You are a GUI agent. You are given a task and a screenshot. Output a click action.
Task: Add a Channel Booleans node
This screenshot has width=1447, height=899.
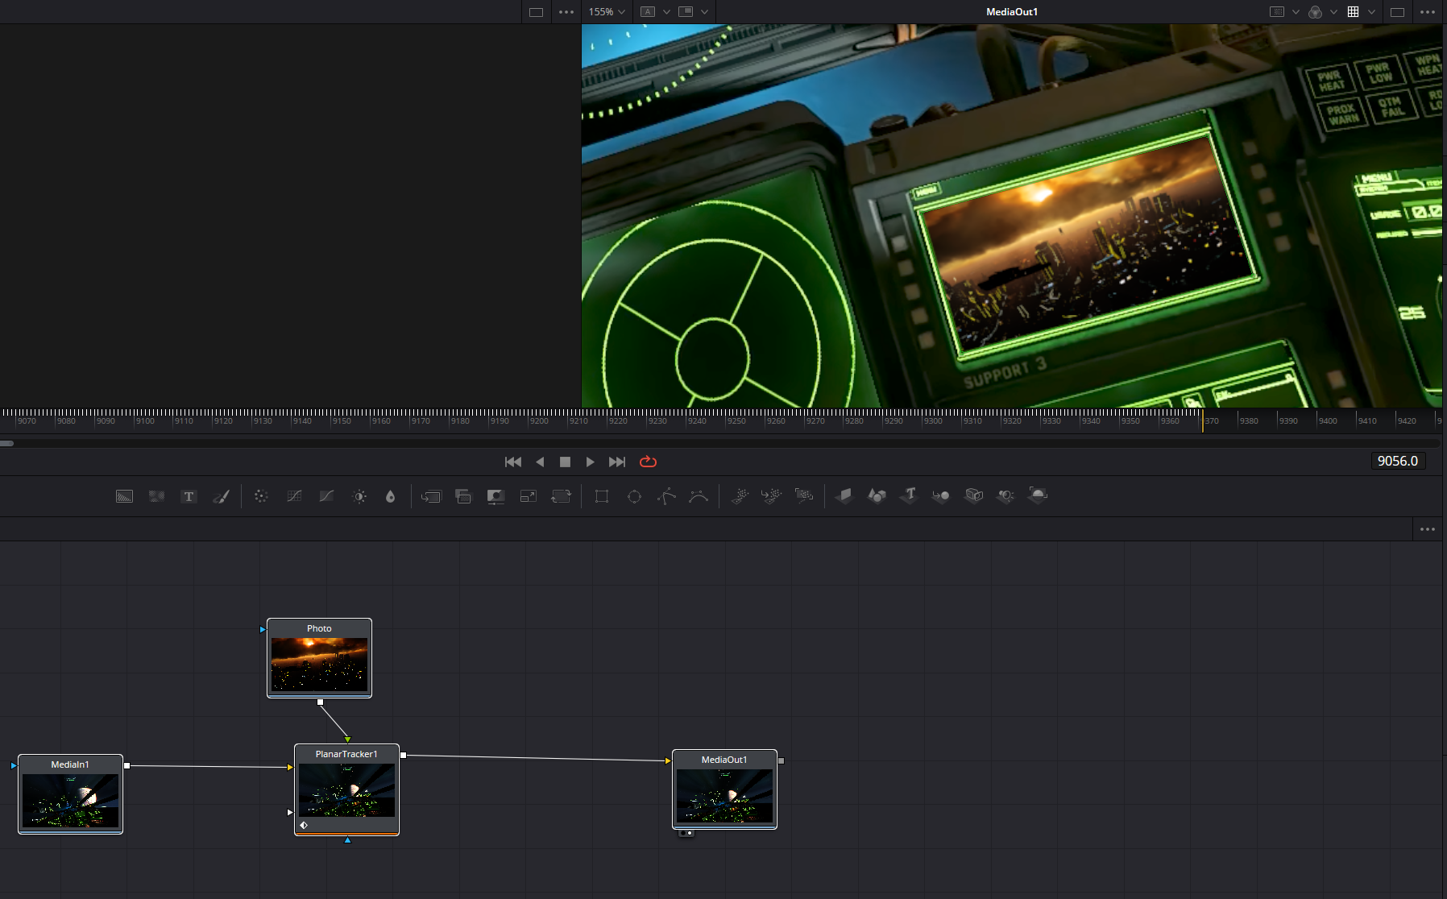tap(463, 496)
